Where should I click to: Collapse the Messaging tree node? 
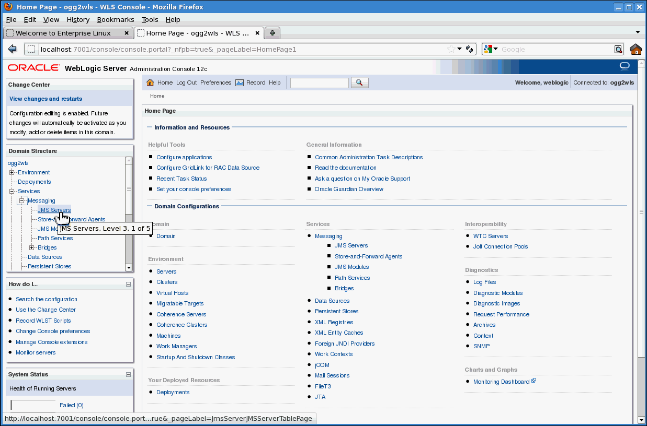(x=22, y=201)
